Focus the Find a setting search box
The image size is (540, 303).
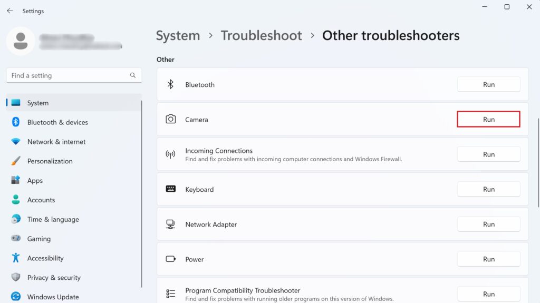69,75
